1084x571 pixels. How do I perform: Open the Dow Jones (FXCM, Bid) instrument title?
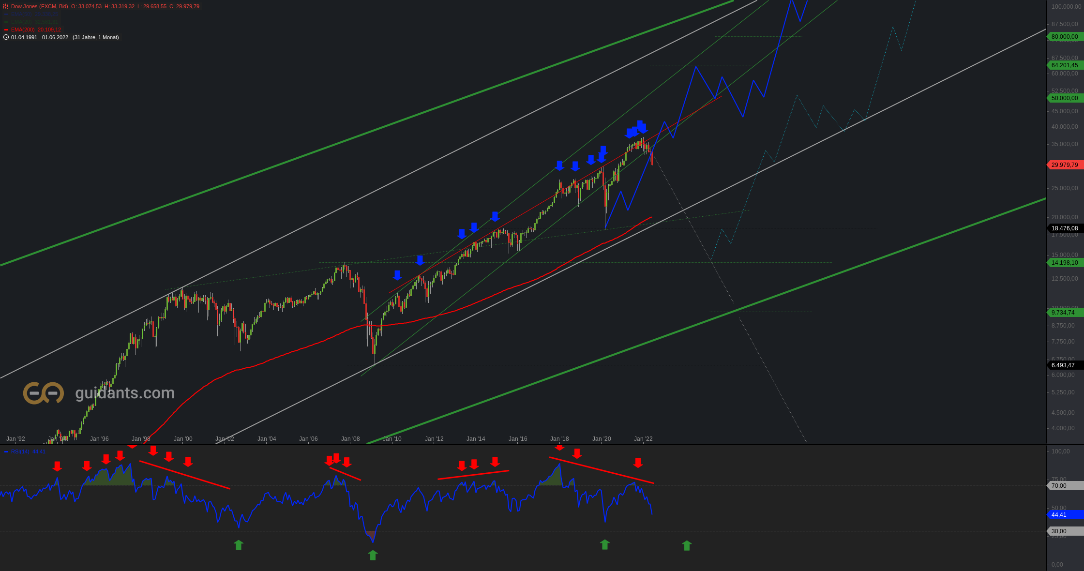pos(39,7)
